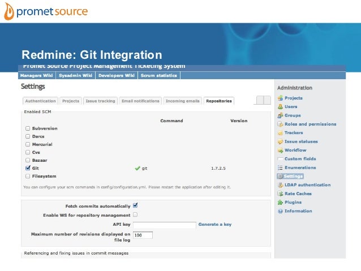
Task: Click the Roles and permissions icon
Action: pyautogui.click(x=280, y=124)
